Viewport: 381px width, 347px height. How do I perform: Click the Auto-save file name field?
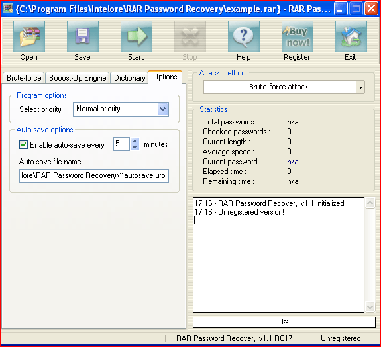click(94, 175)
